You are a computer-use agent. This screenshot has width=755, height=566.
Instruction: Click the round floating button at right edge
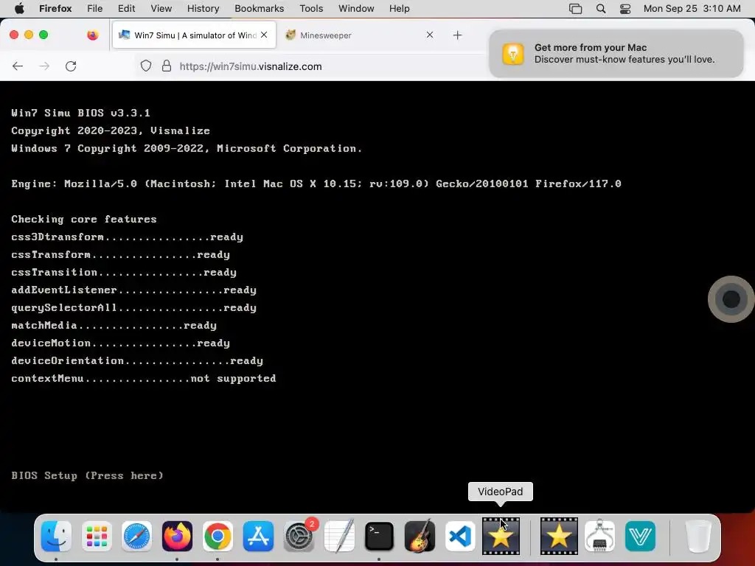pos(731,299)
